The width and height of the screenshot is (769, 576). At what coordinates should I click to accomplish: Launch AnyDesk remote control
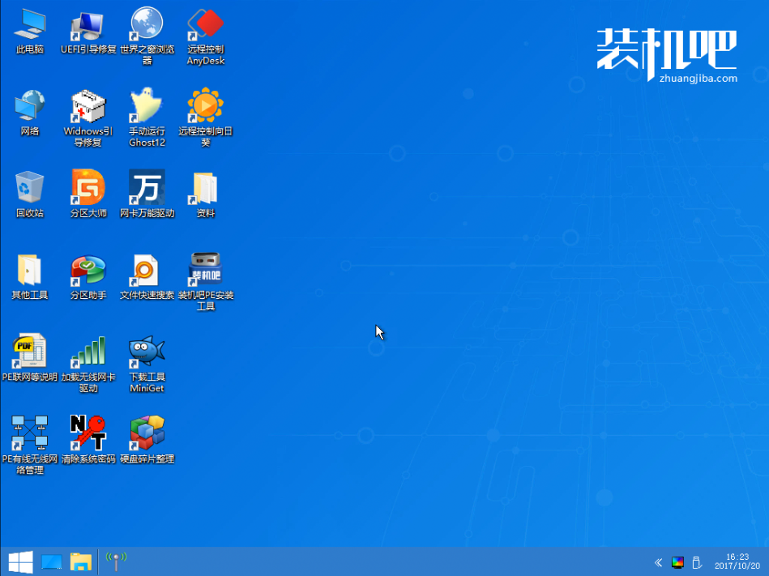point(205,24)
